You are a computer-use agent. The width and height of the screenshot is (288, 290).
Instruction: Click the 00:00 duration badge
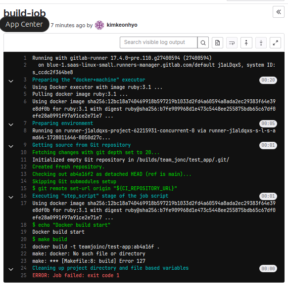coord(268,269)
